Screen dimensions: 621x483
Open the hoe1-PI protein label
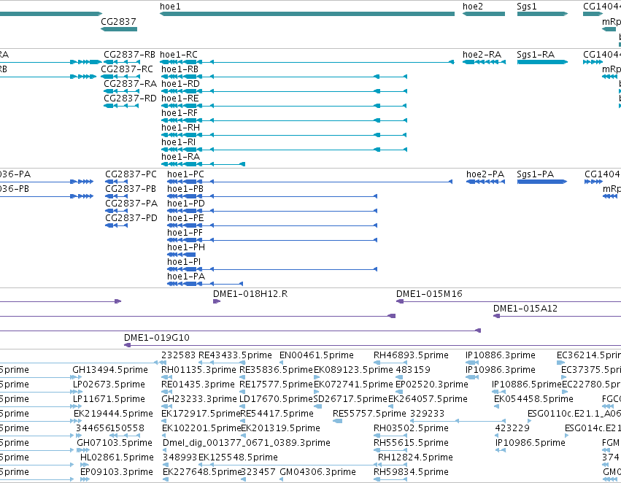tap(184, 262)
